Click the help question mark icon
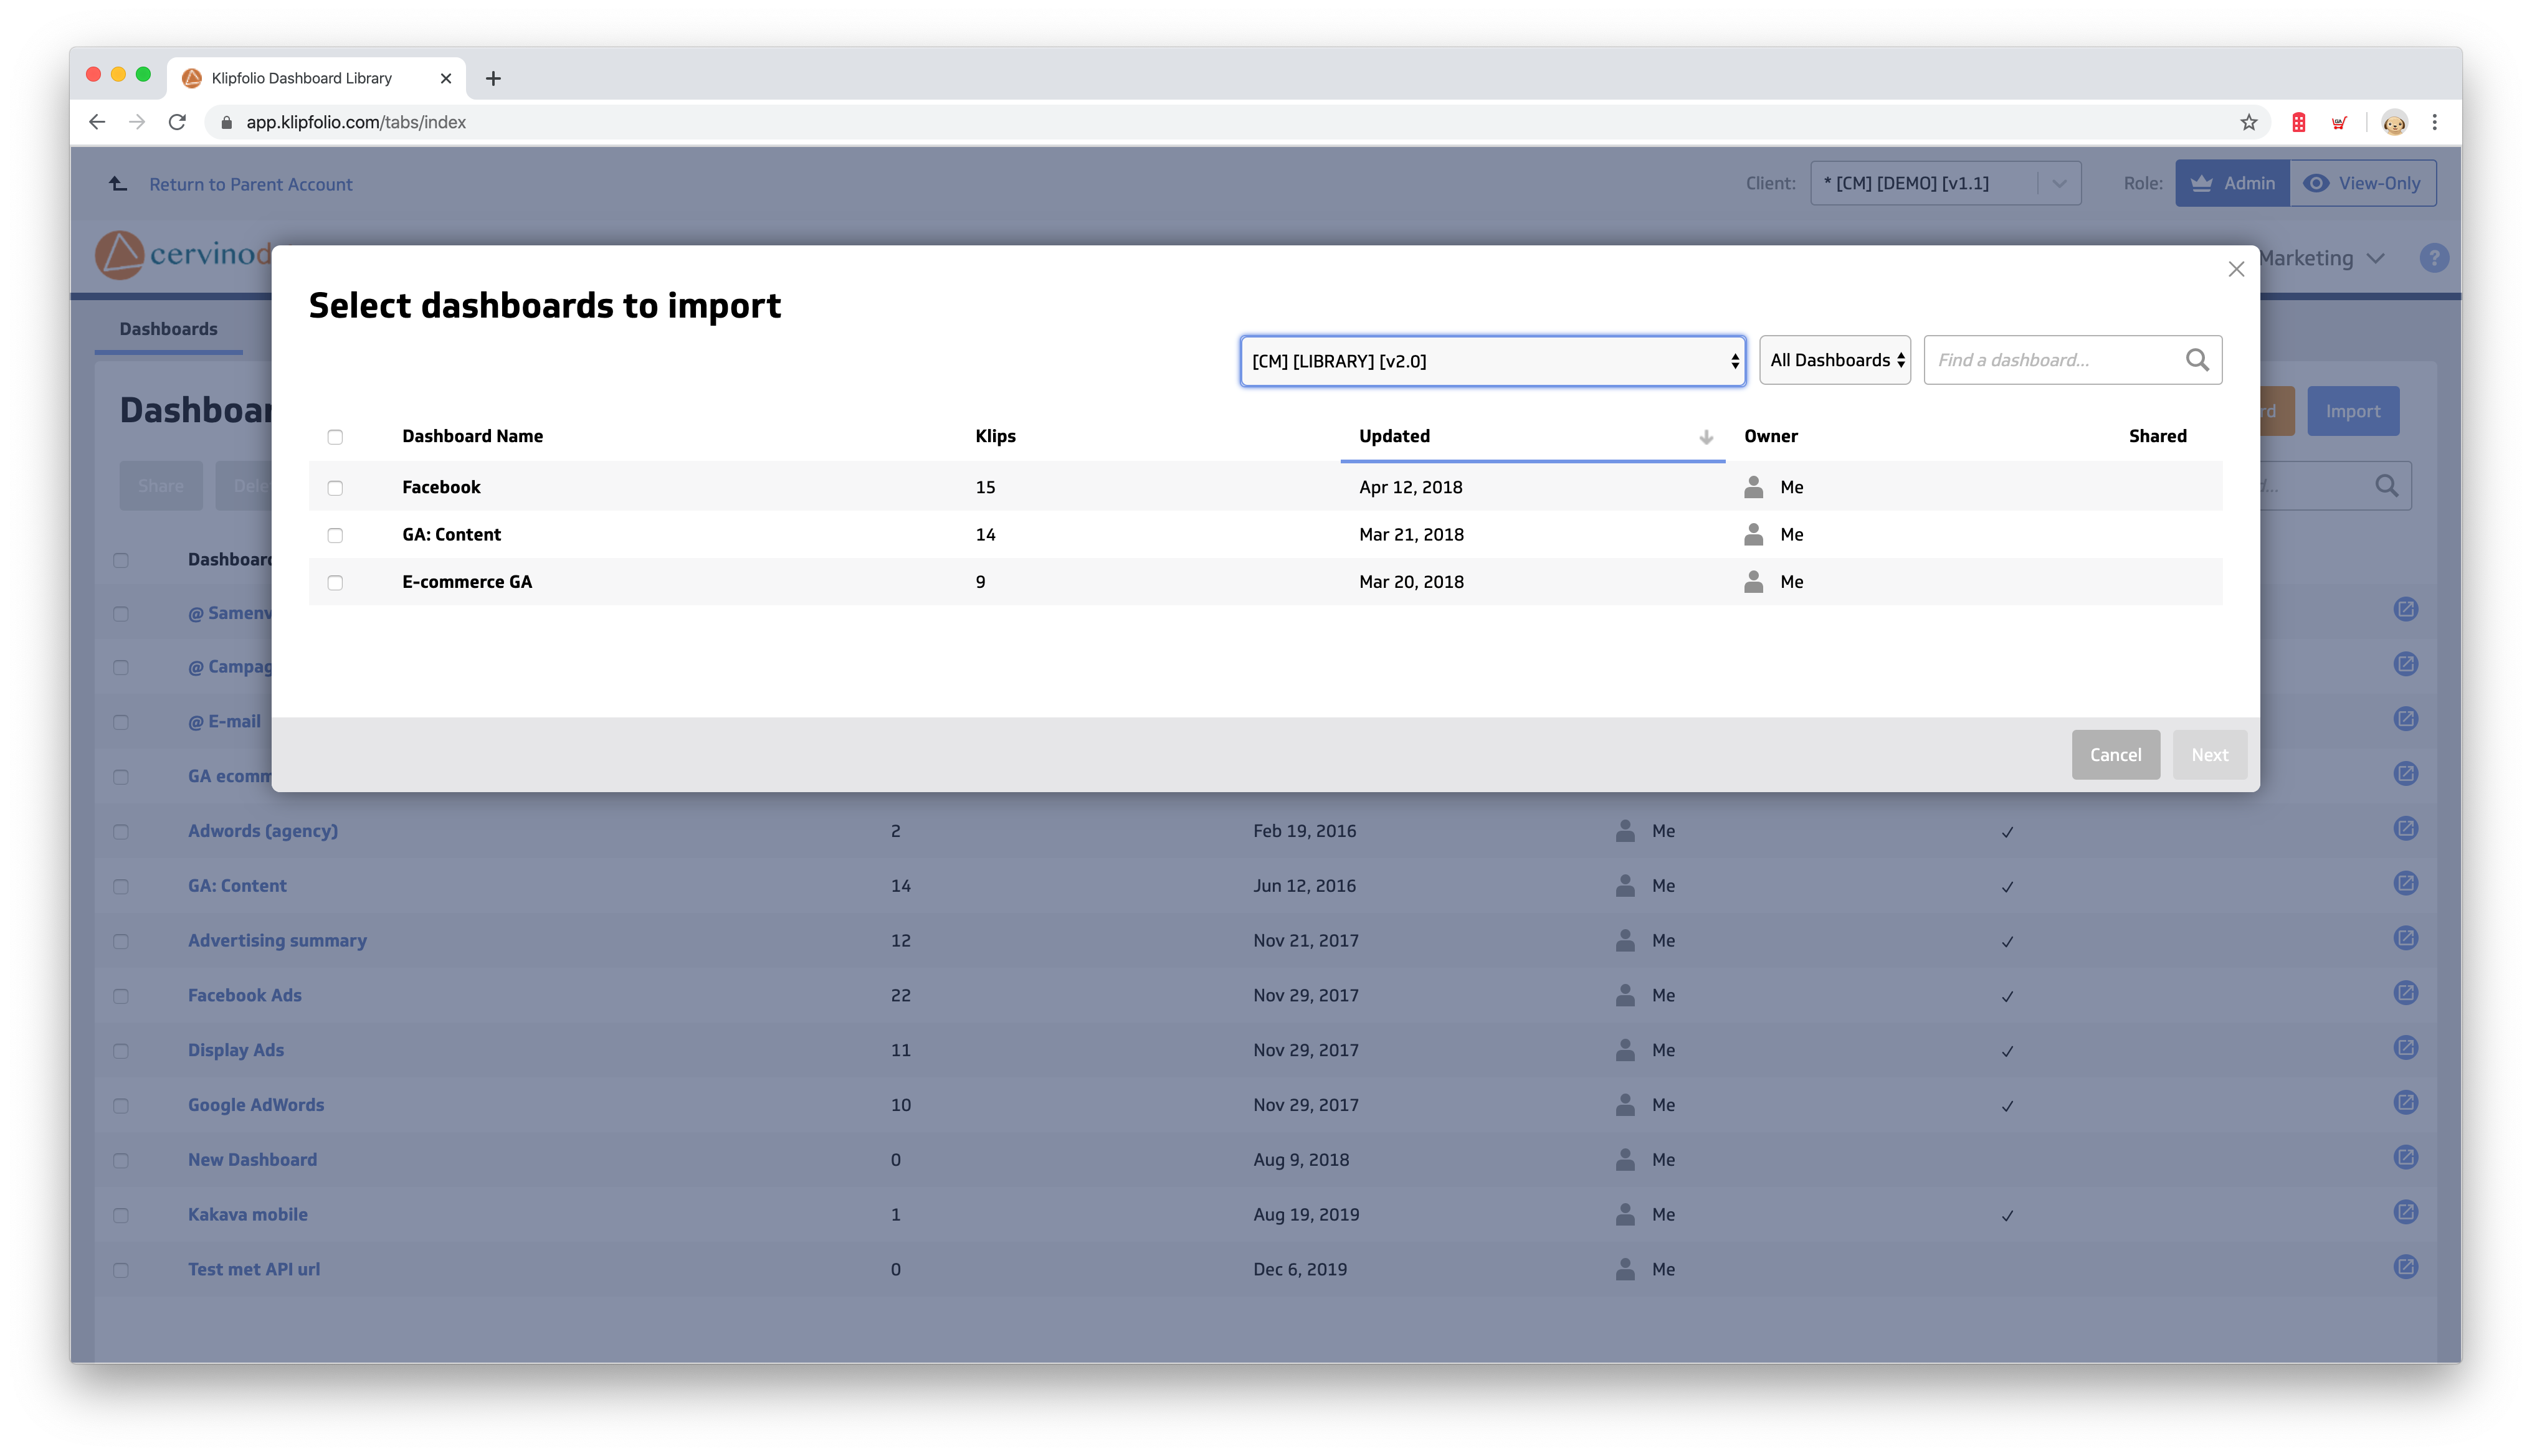Image resolution: width=2532 pixels, height=1456 pixels. click(2433, 258)
